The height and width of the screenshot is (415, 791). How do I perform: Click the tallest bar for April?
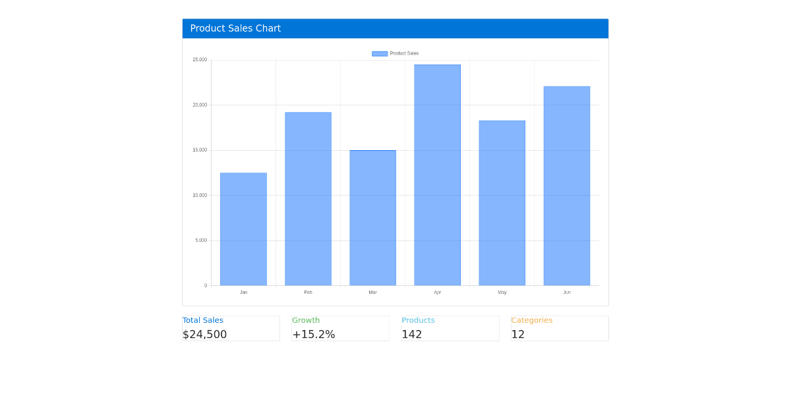tap(437, 175)
